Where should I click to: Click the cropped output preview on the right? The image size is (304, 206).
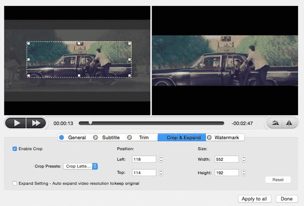[x=225, y=60]
